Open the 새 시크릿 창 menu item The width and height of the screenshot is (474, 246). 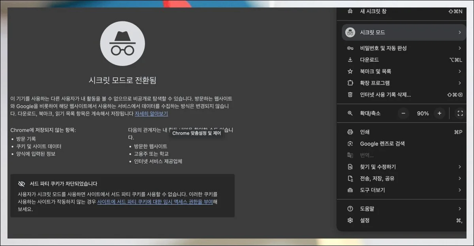[x=373, y=11]
